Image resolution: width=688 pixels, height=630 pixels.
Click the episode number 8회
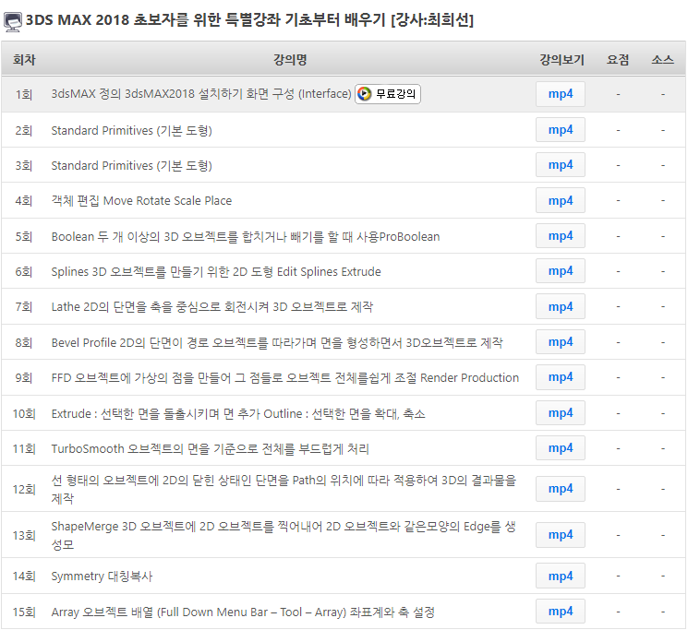point(24,342)
